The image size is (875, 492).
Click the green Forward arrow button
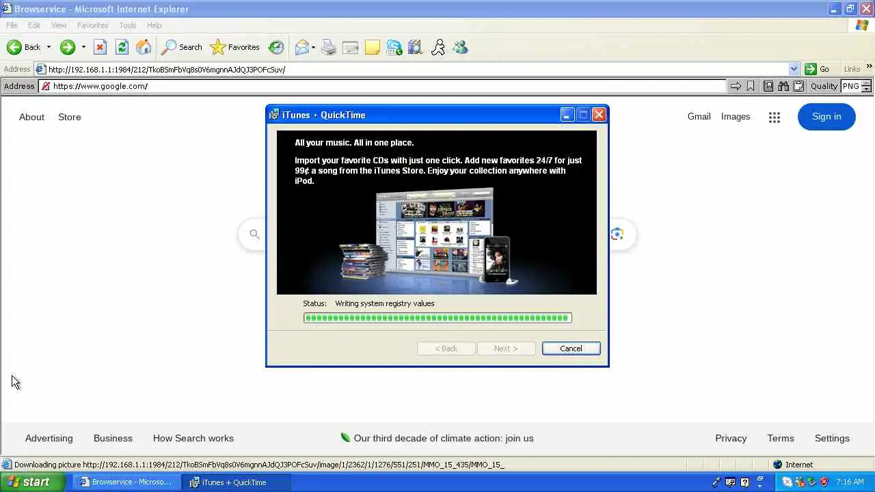[67, 47]
